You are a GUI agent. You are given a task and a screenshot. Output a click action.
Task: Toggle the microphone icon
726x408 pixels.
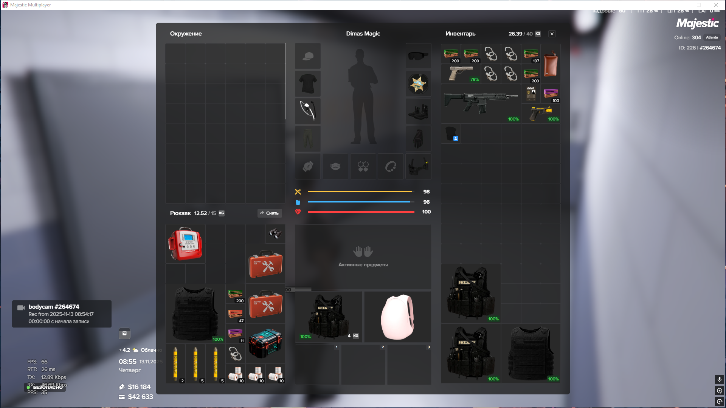click(x=720, y=379)
